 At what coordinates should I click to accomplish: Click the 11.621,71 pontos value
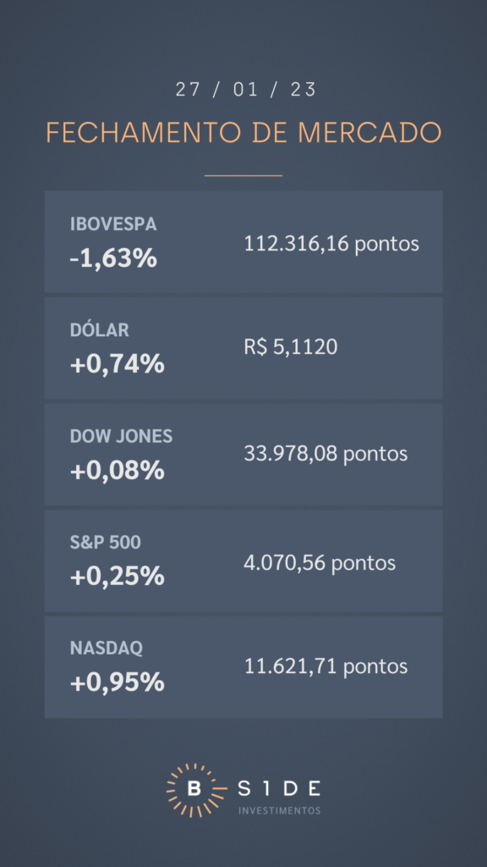(326, 666)
